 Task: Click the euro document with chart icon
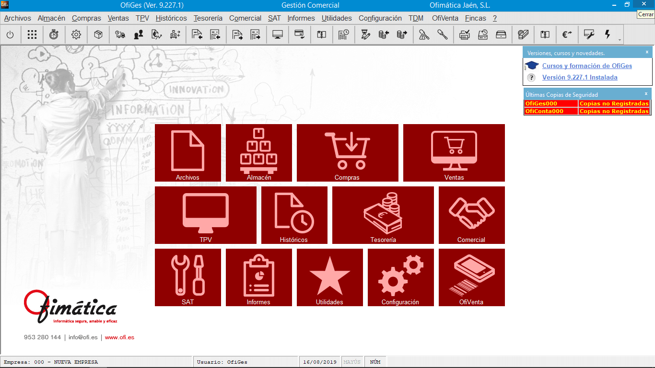(157, 34)
